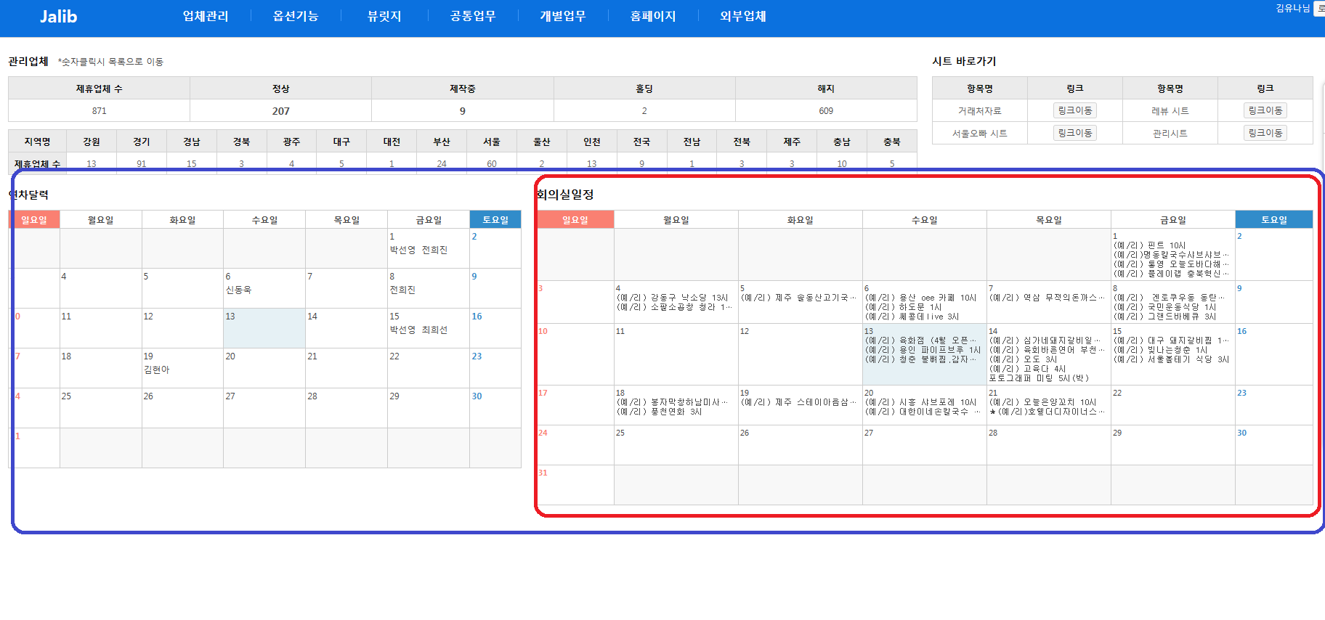Click the Jalib logo
This screenshot has height=620, width=1325.
tap(58, 17)
